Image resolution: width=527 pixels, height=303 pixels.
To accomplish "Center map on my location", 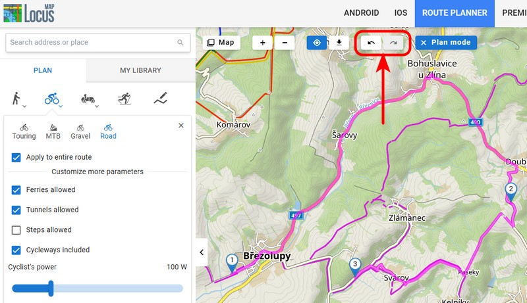I will tap(317, 43).
